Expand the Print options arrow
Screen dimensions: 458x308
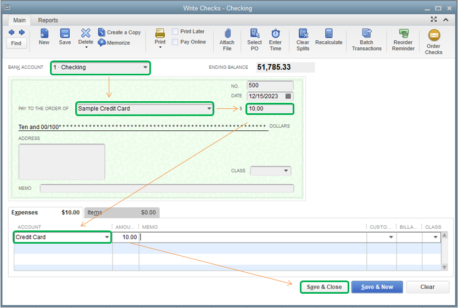tap(160, 47)
